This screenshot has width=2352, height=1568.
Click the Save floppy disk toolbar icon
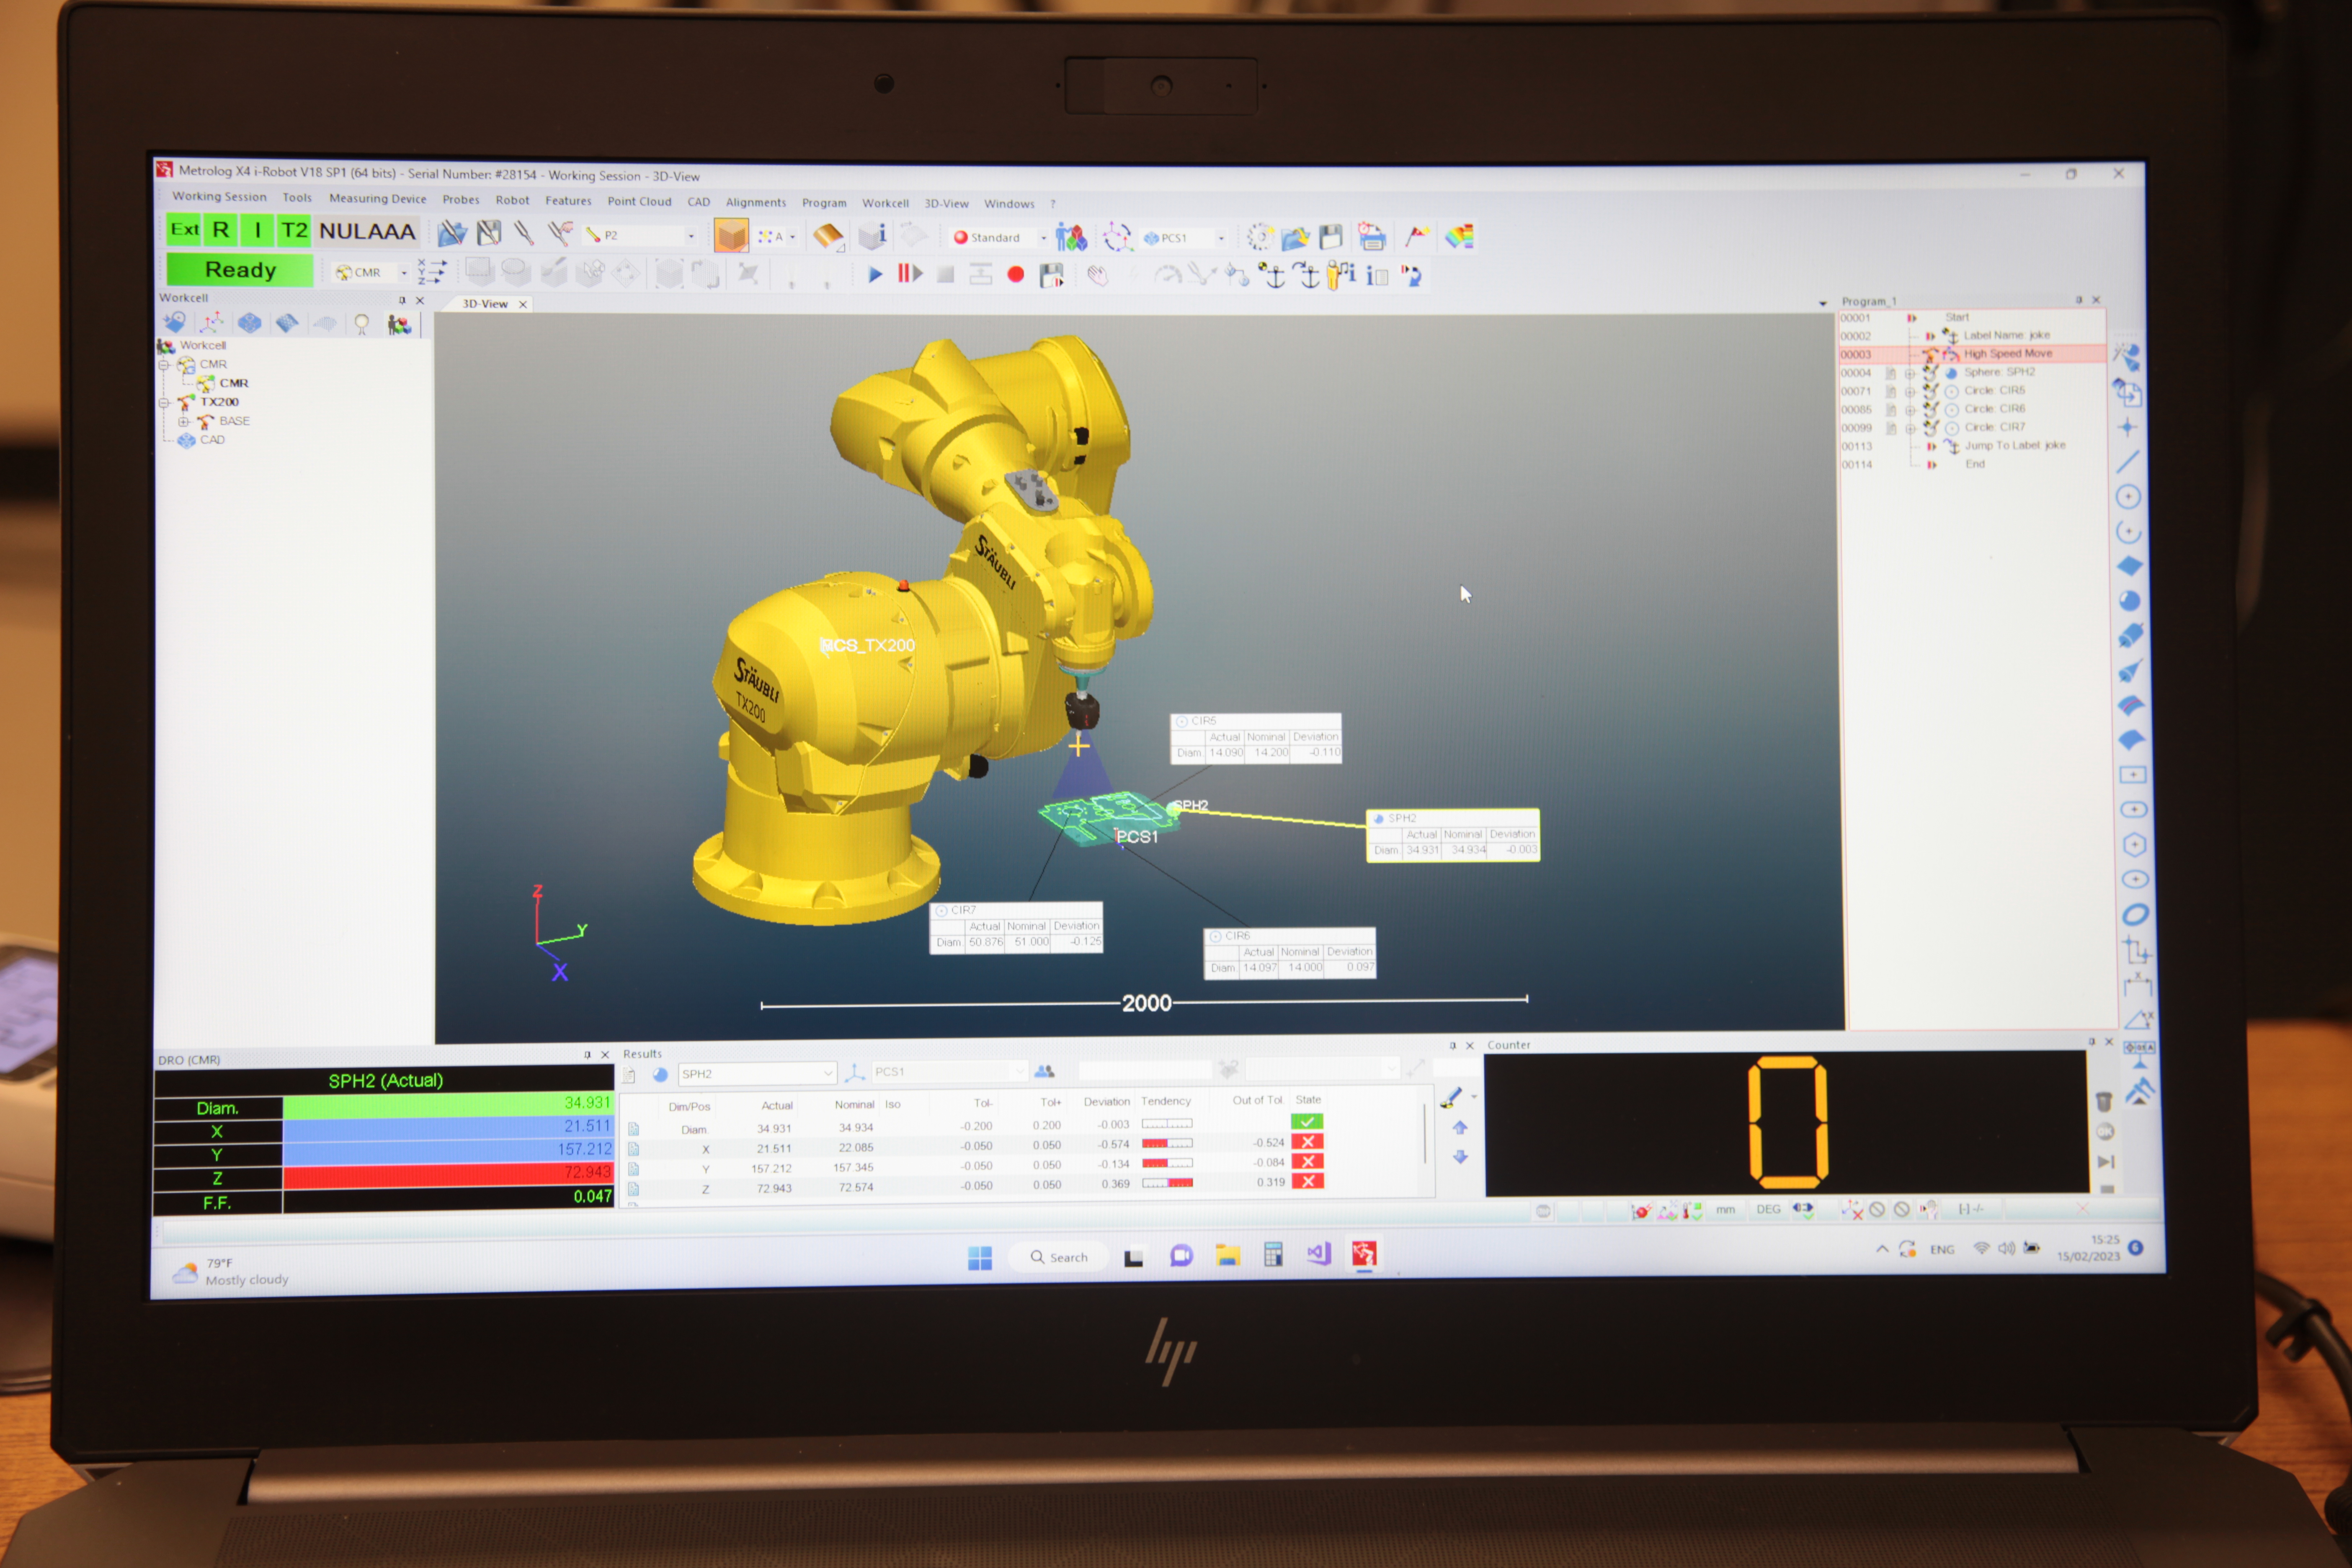click(x=1330, y=238)
